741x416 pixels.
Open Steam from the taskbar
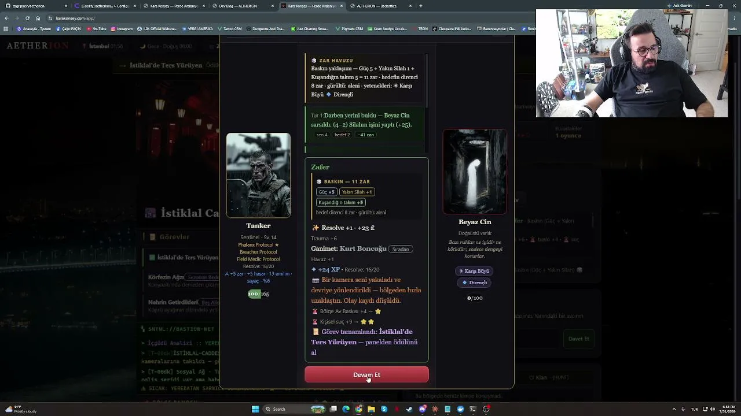[x=409, y=409]
